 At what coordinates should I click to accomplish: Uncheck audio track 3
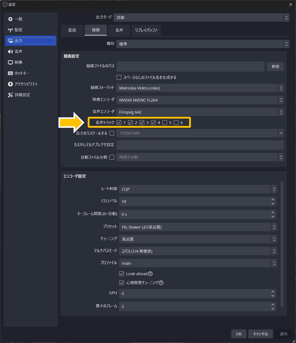pyautogui.click(x=142, y=123)
